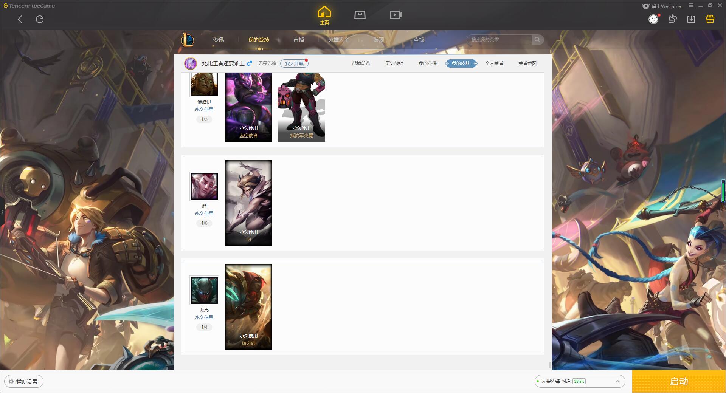Click the 1/4 skin count badge
The height and width of the screenshot is (393, 726).
pyautogui.click(x=204, y=327)
